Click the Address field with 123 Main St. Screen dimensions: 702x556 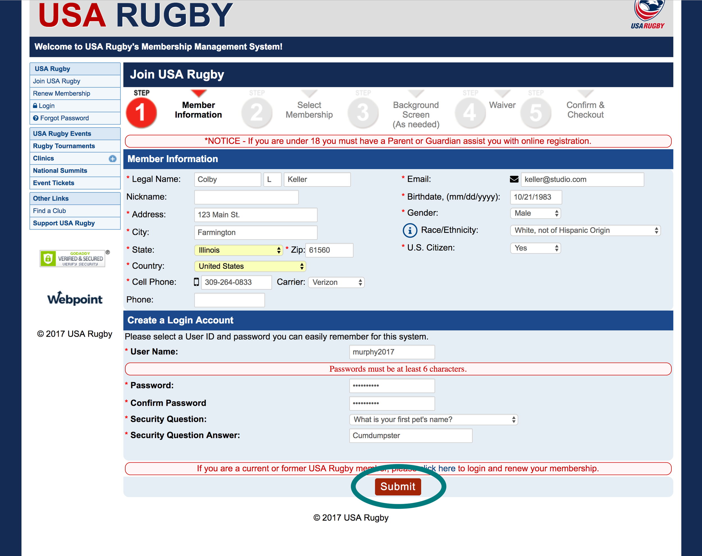(256, 215)
